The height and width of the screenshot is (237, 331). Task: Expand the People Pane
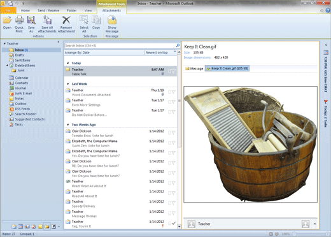pos(315,224)
